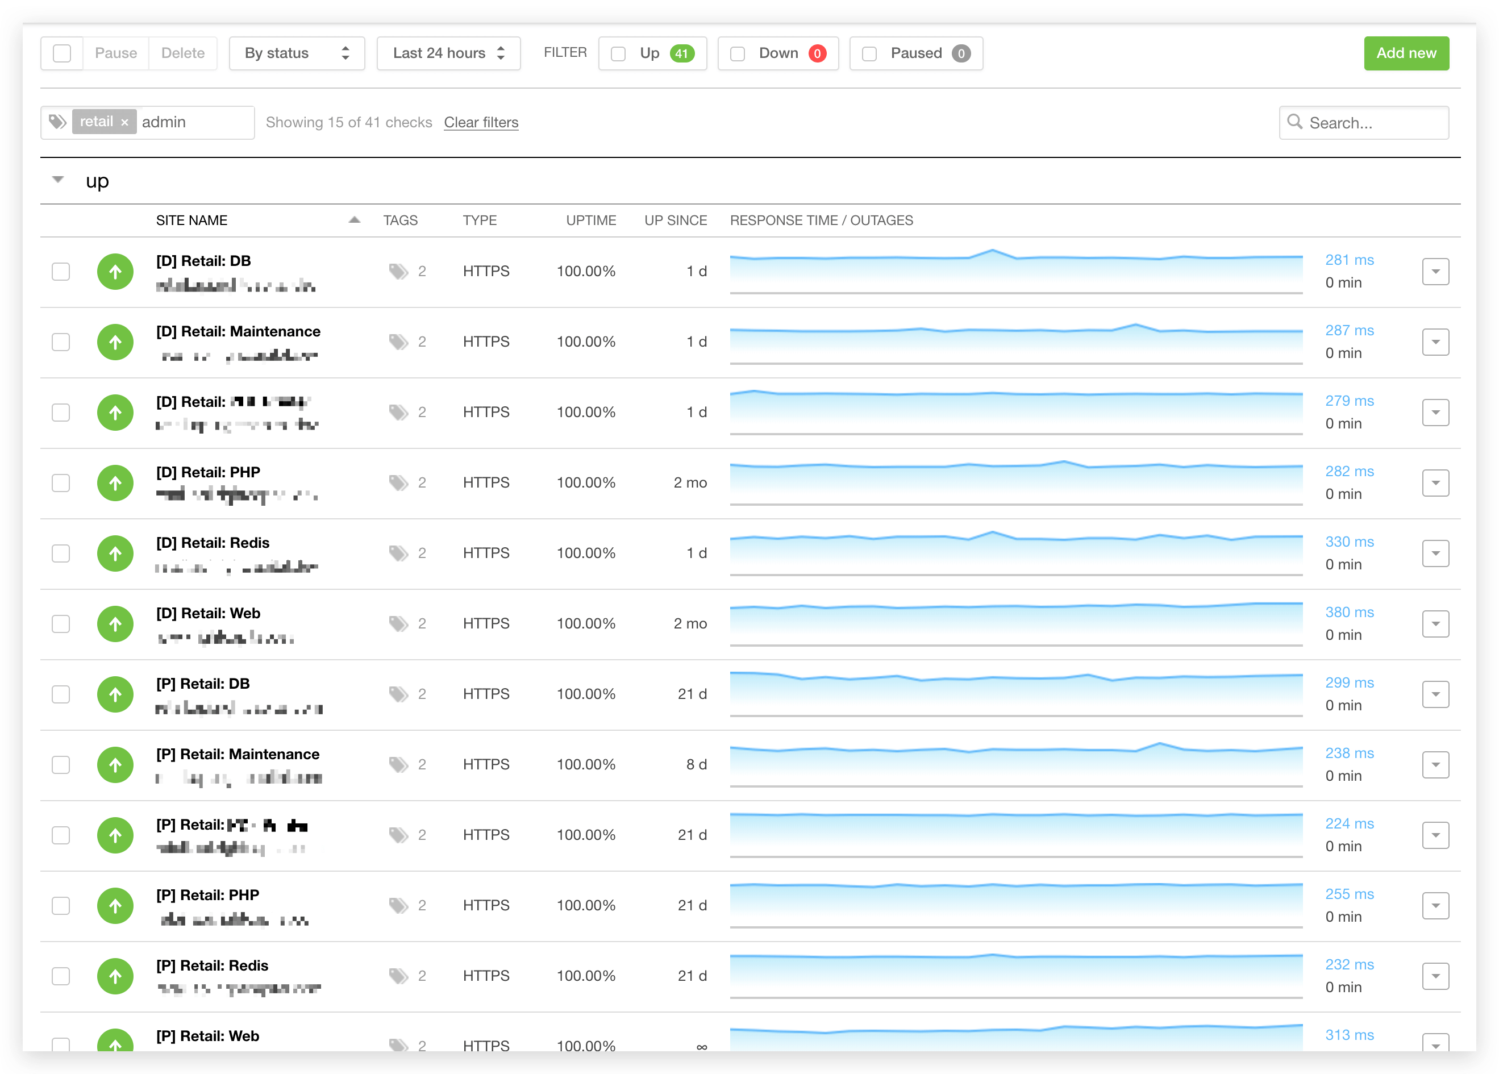Collapse the up group with its triangle
The width and height of the screenshot is (1499, 1074).
[58, 180]
